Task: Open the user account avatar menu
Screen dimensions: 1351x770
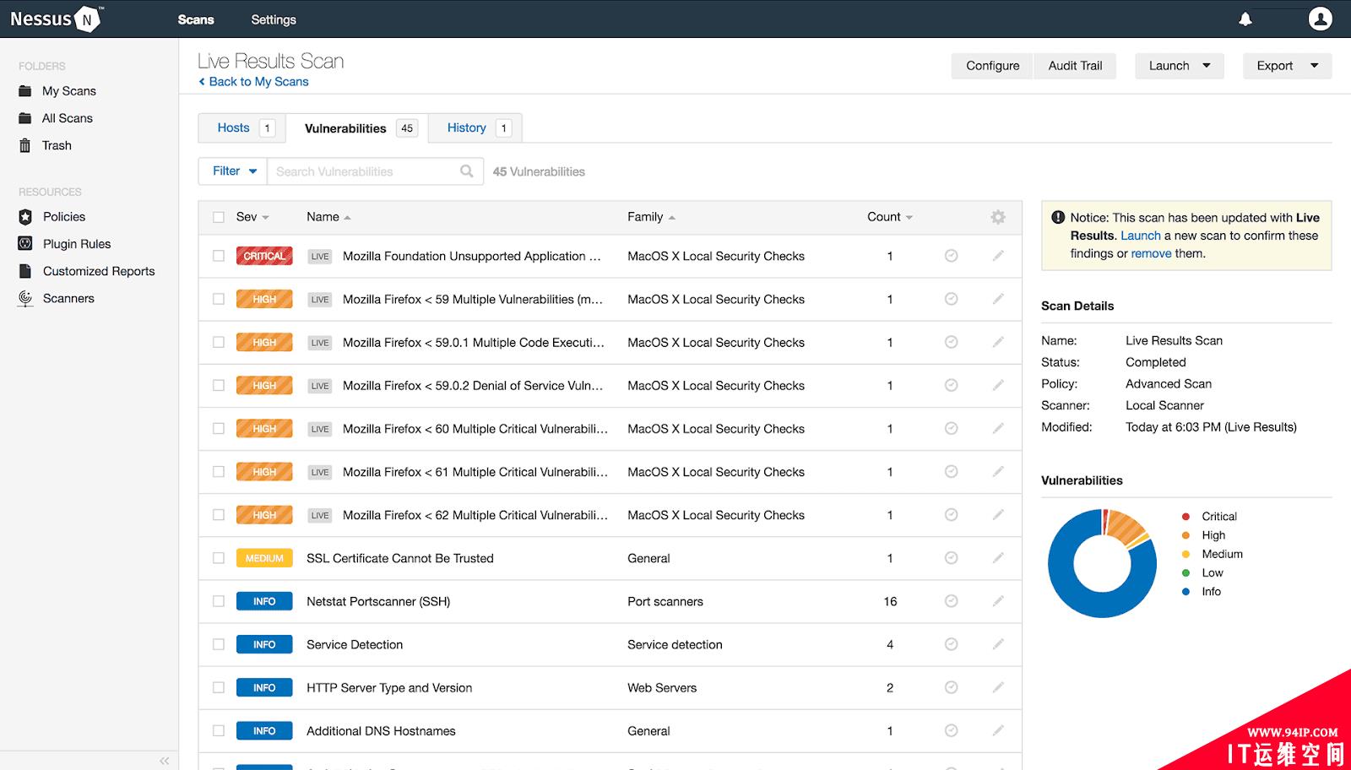Action: [1320, 19]
